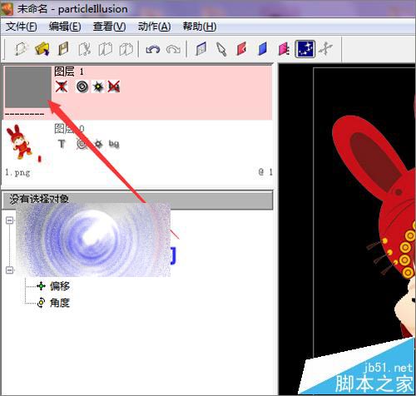The width and height of the screenshot is (416, 396).
Task: Click the Copy toolbar icon
Action: [x=106, y=49]
